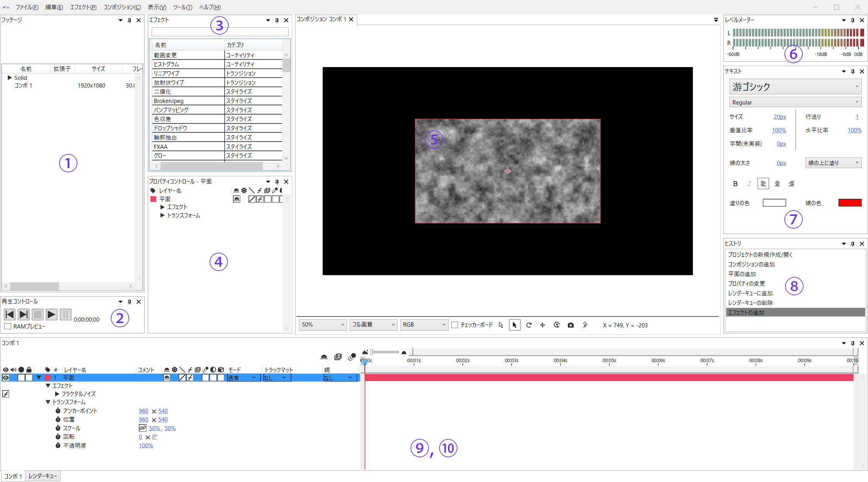Image resolution: width=868 pixels, height=482 pixels.
Task: Open the コンポジション(C) menu
Action: tap(122, 7)
